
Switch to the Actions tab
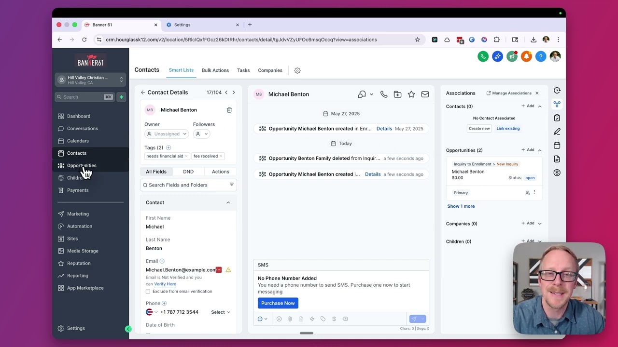point(221,172)
